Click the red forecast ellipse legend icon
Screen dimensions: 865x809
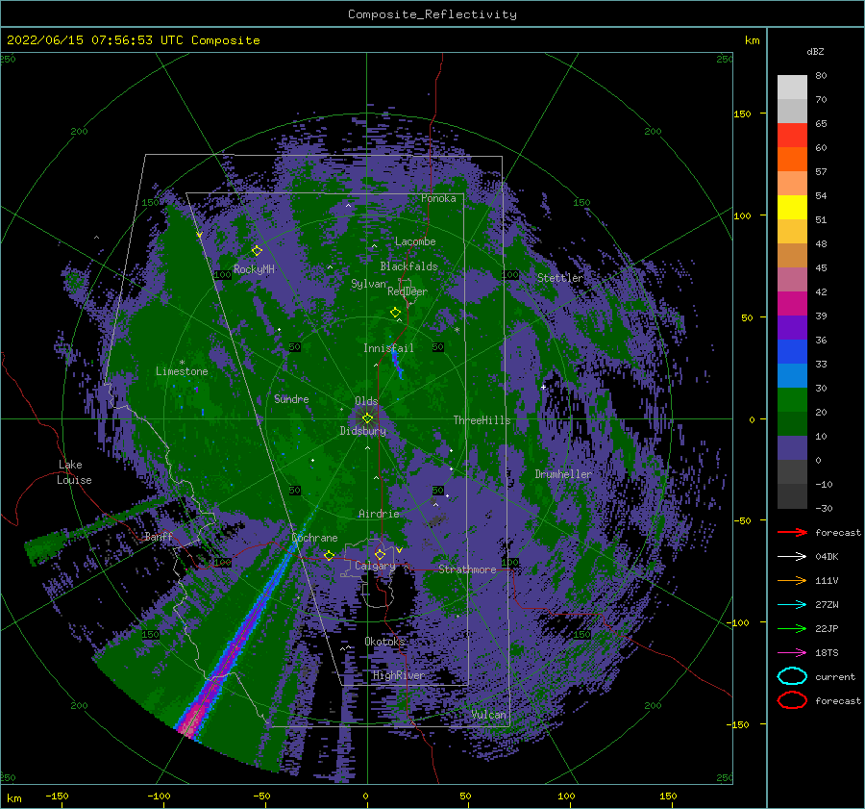(x=792, y=700)
